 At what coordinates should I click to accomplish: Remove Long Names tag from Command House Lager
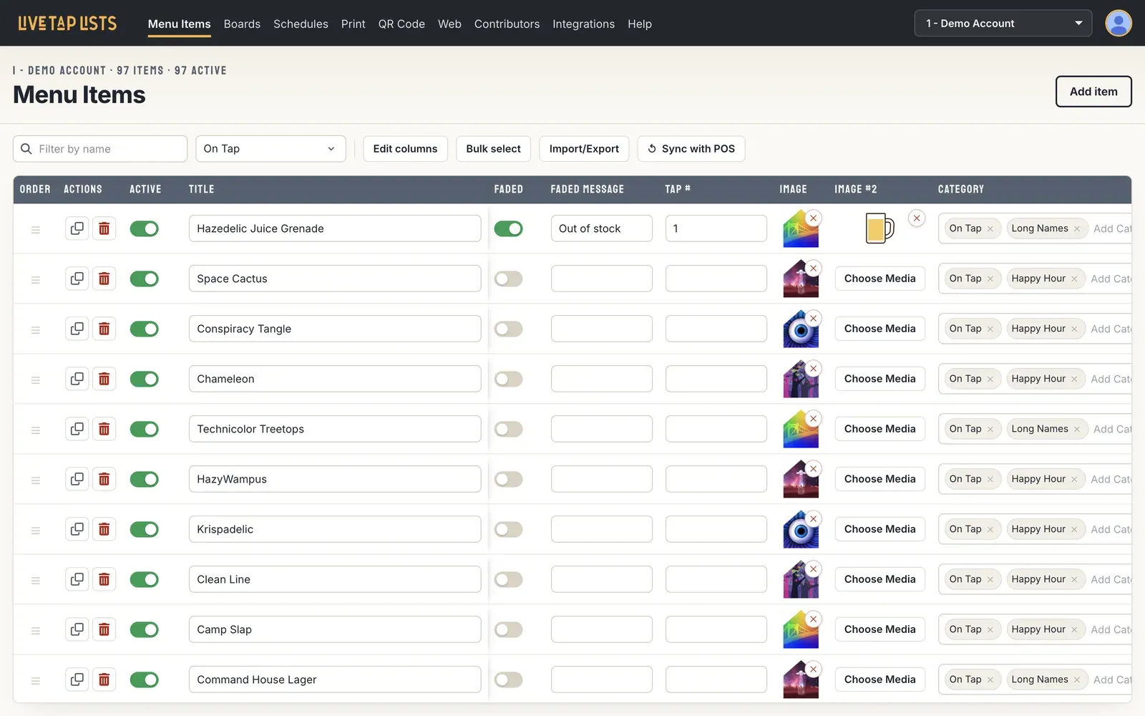coord(1076,680)
